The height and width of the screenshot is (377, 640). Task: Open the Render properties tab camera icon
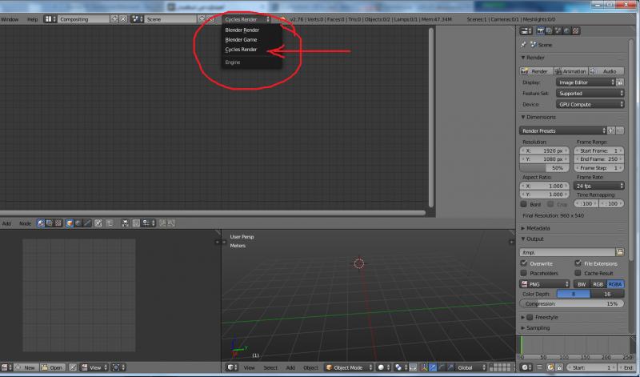point(541,30)
